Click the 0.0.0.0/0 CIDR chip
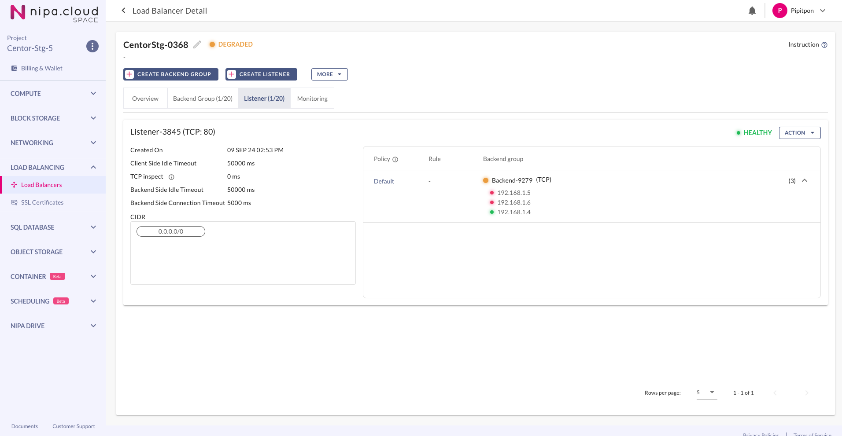Screen dimensions: 842x436 click(x=171, y=231)
